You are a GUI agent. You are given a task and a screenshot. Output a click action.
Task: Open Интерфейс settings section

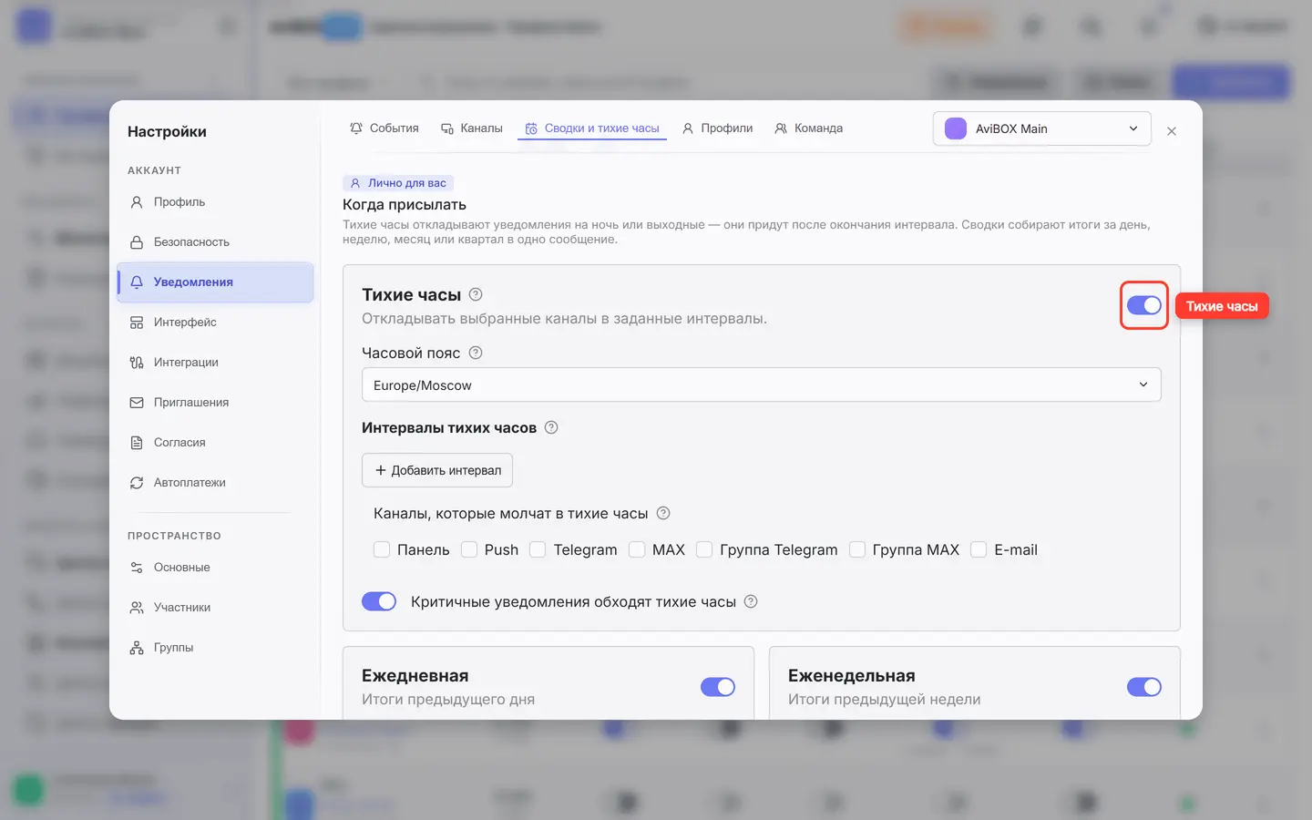[215, 323]
